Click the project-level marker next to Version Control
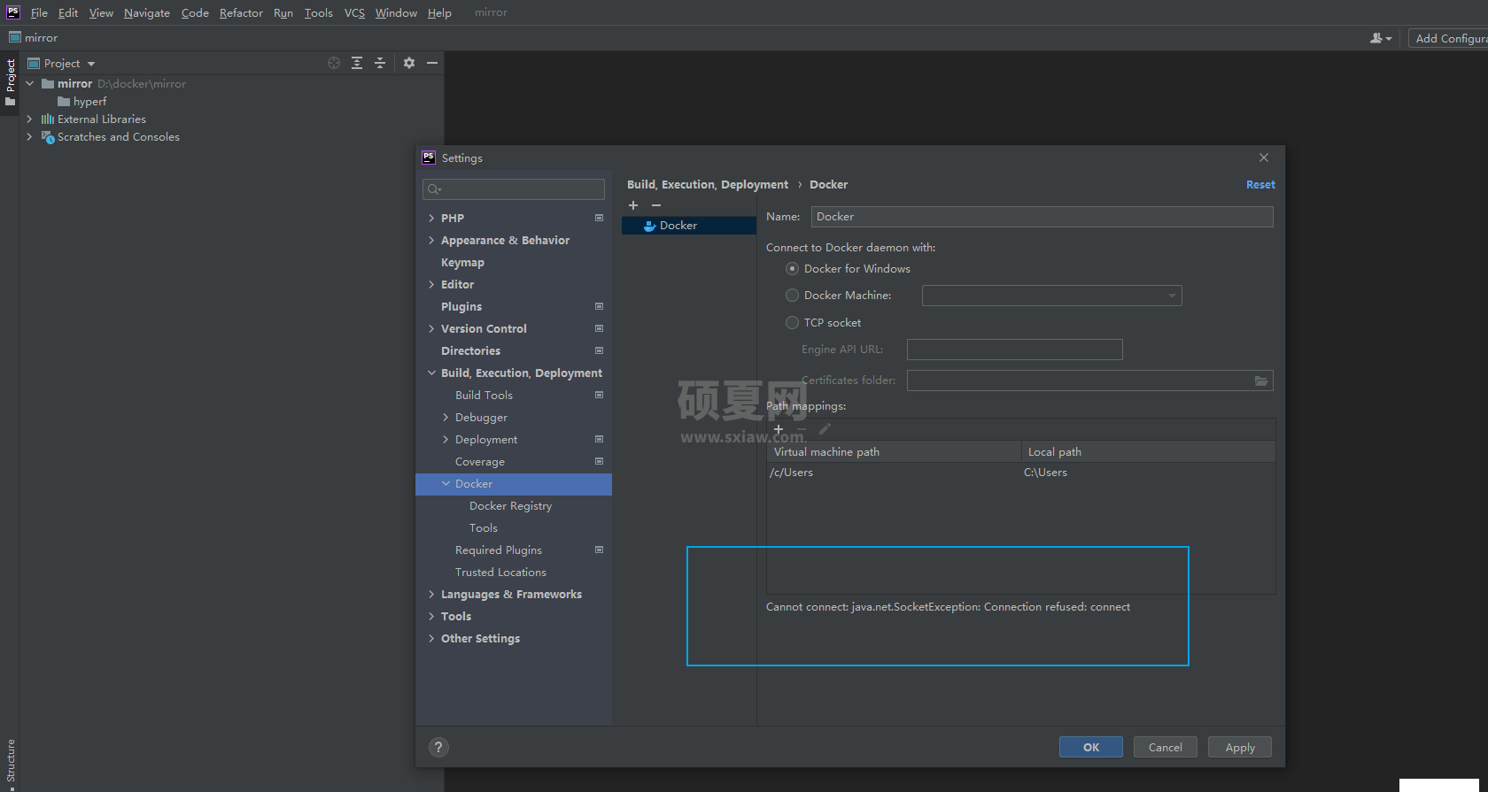 [x=600, y=328]
